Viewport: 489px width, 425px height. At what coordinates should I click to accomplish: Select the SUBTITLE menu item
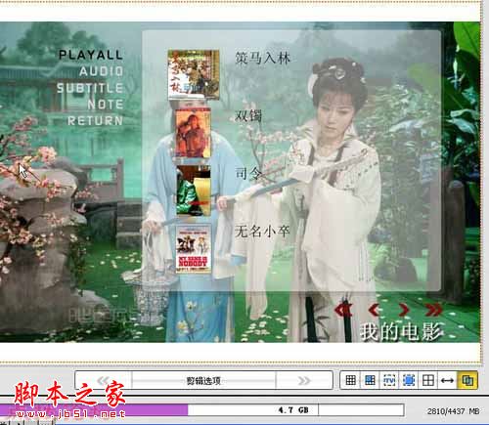click(x=90, y=88)
